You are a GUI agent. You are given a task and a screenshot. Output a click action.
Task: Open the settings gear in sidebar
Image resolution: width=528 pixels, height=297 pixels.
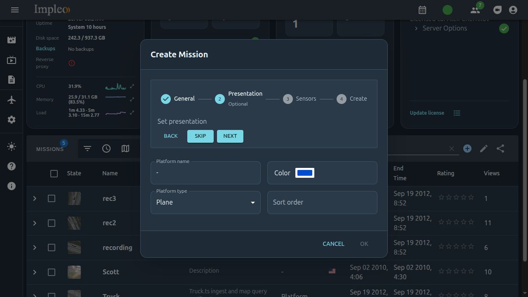tap(12, 120)
